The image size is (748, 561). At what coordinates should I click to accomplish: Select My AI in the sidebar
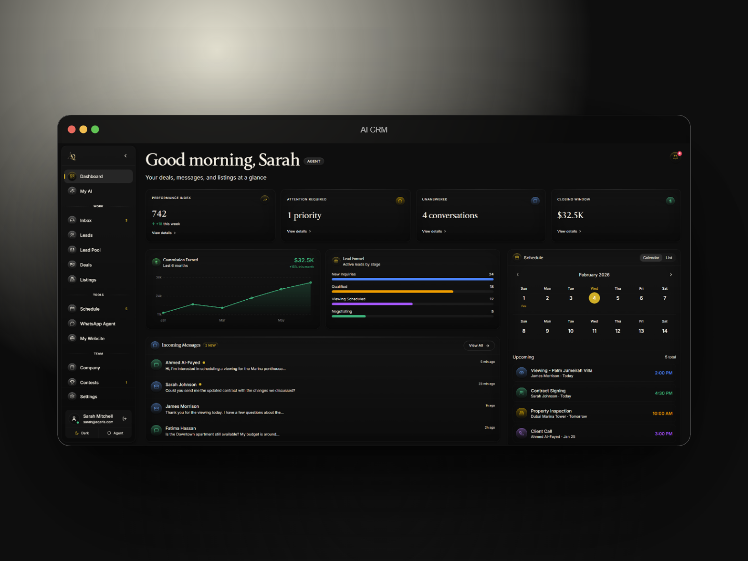(x=86, y=191)
